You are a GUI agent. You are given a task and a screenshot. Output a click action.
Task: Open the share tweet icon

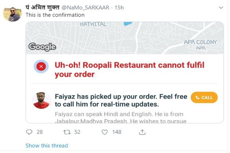142,132
